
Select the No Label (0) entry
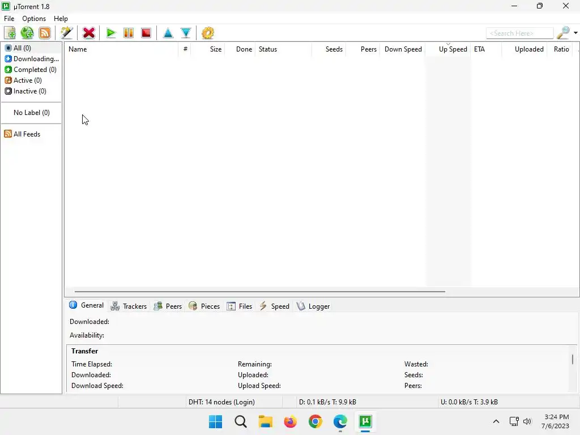pyautogui.click(x=32, y=113)
